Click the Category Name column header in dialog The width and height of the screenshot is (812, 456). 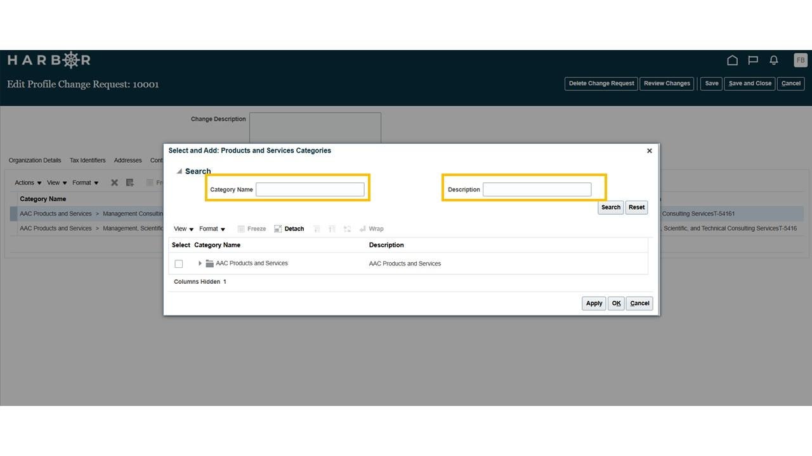pyautogui.click(x=217, y=245)
